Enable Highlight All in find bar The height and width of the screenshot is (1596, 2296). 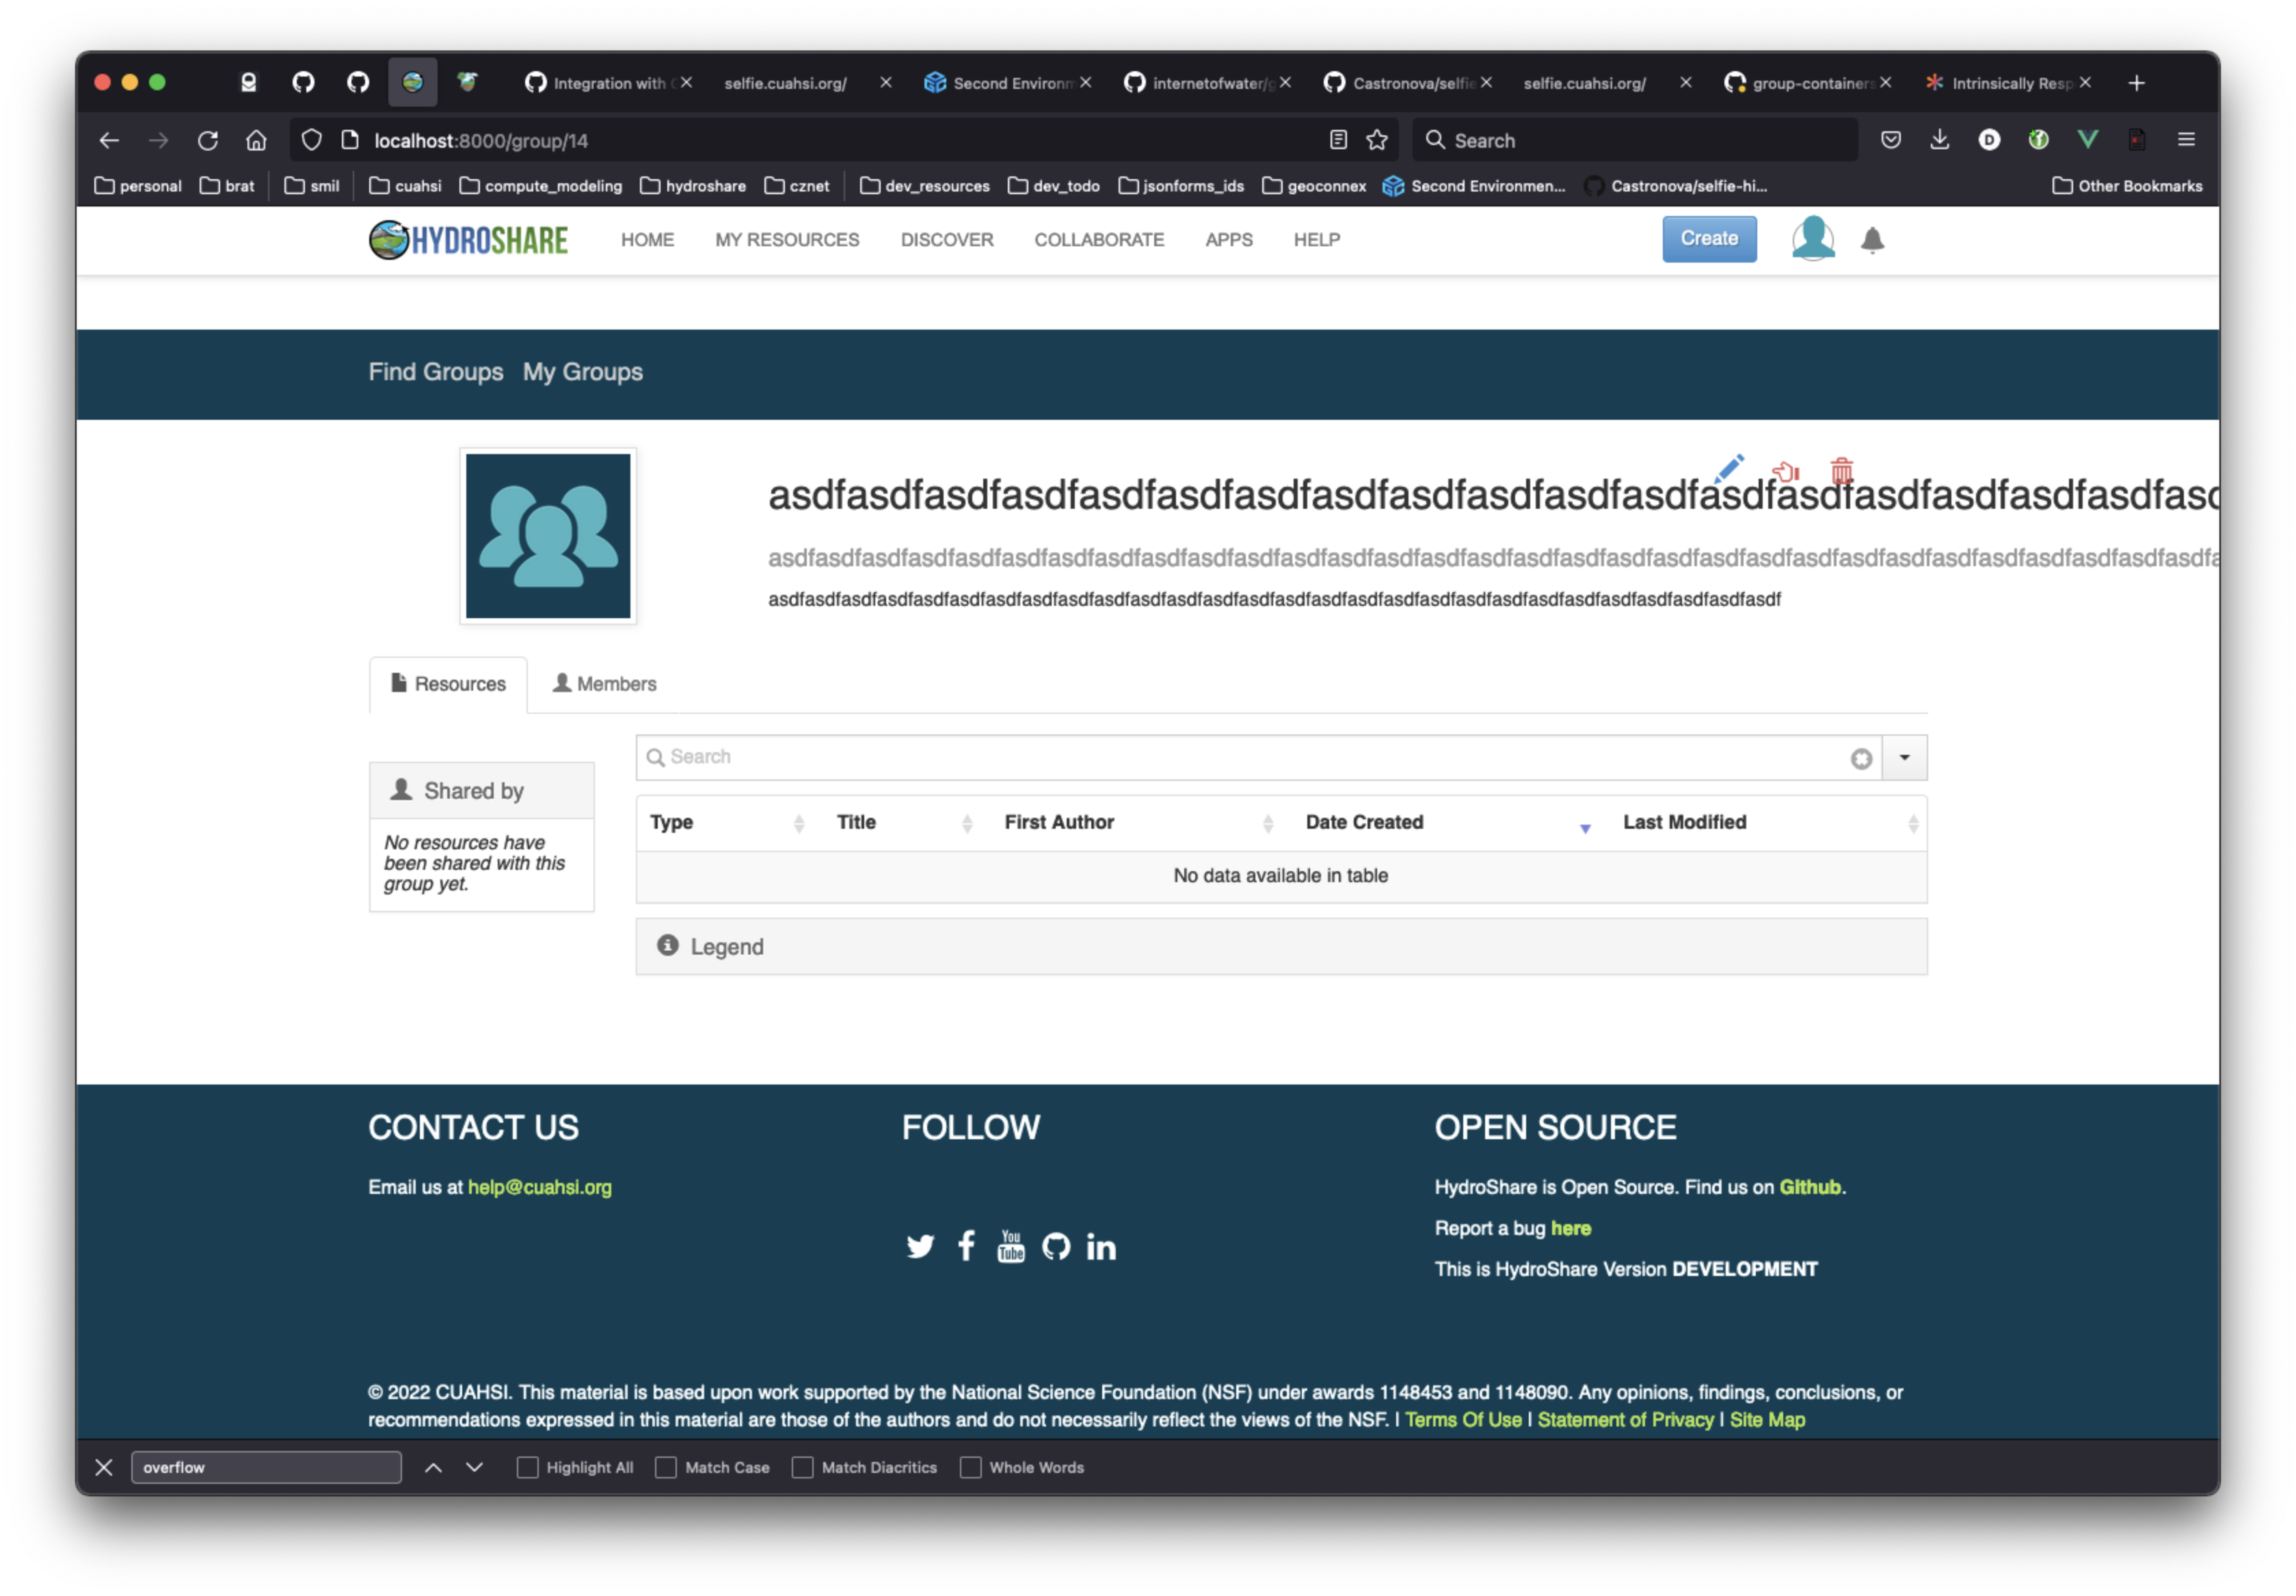(x=527, y=1467)
